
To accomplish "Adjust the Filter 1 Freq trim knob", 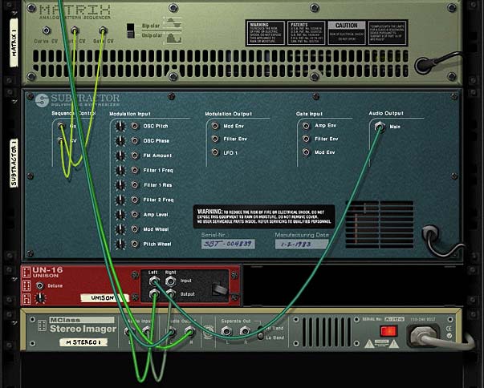I will click(120, 171).
